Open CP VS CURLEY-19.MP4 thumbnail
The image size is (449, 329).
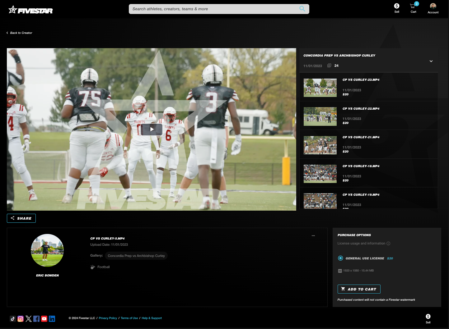pyautogui.click(x=320, y=201)
